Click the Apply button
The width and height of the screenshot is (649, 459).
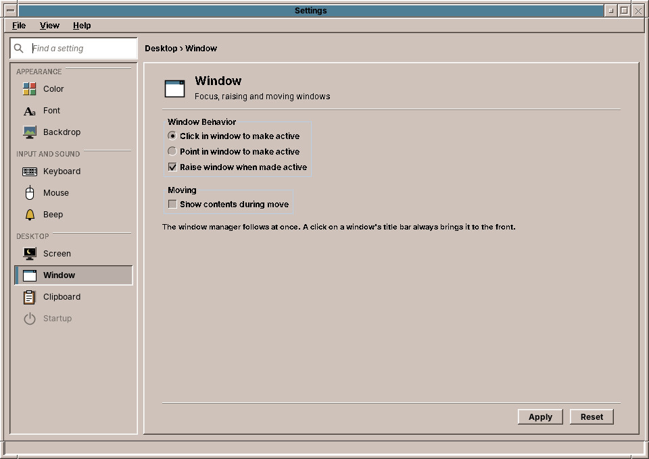(x=540, y=417)
